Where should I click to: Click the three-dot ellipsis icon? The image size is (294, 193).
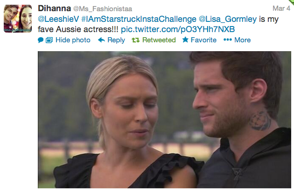click(228, 40)
